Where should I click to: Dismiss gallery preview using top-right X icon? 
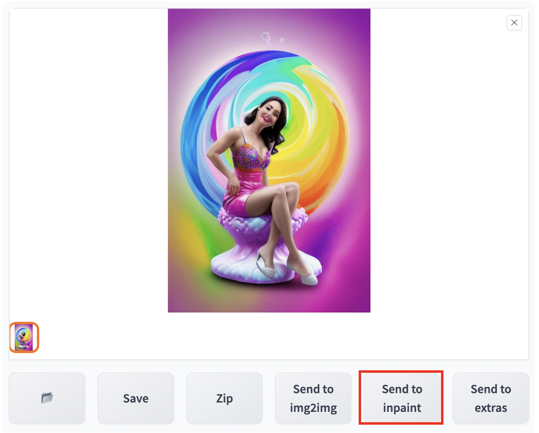[514, 23]
